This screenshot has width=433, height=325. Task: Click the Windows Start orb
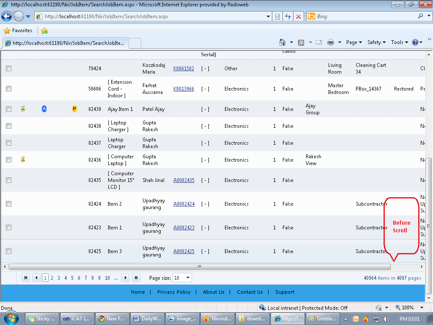click(x=11, y=318)
